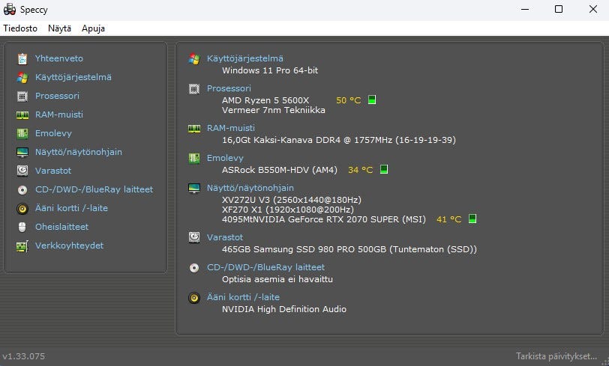Select Emolevy label in the sidebar
609x366 pixels.
pyautogui.click(x=53, y=133)
